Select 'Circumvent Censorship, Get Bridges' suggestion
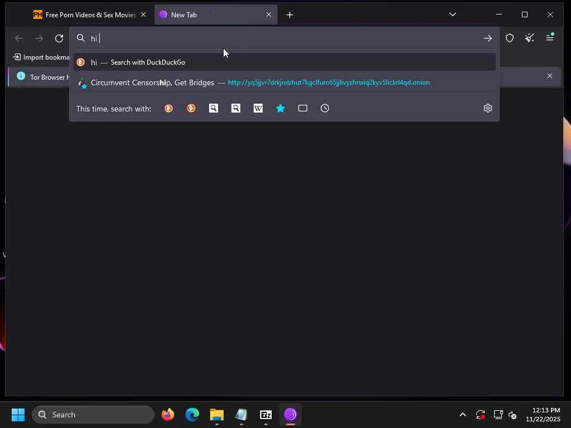Image resolution: width=571 pixels, height=428 pixels. (x=284, y=82)
